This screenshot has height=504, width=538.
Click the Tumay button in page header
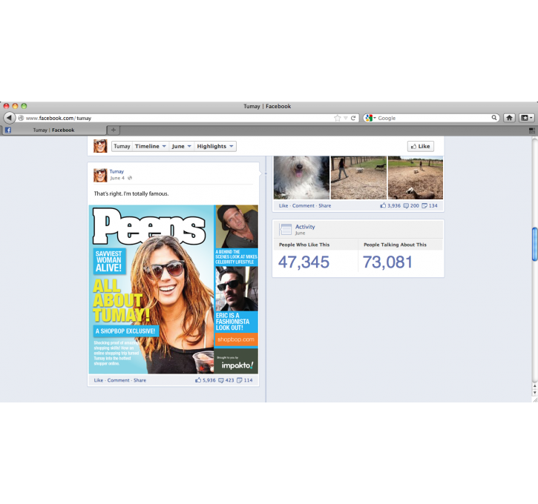click(x=122, y=146)
